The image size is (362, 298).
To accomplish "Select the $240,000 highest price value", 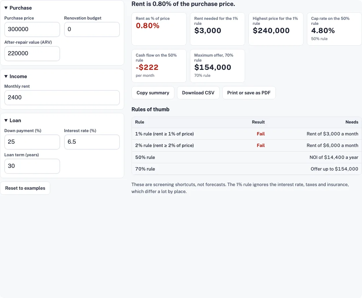I will pos(271,30).
